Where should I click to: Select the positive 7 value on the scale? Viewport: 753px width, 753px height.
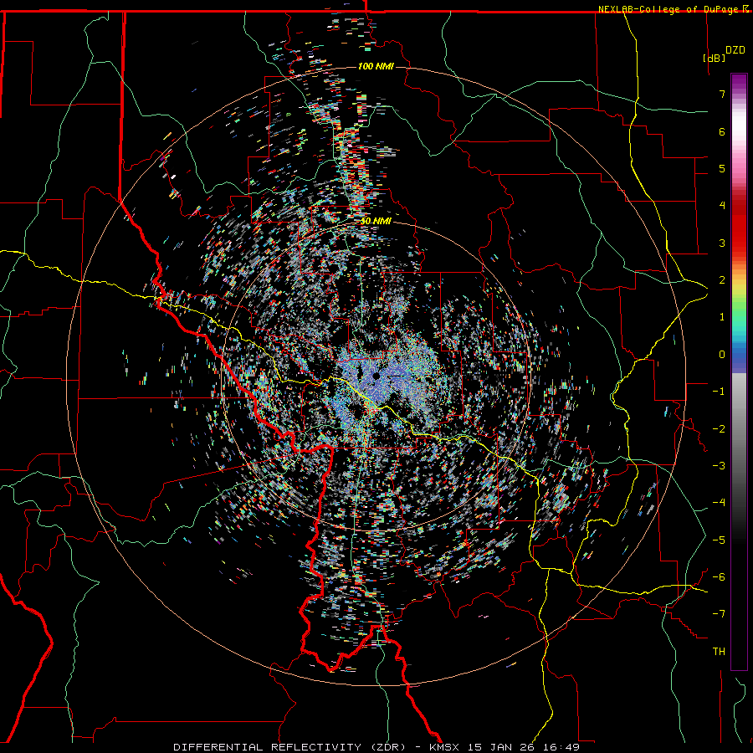coord(722,94)
